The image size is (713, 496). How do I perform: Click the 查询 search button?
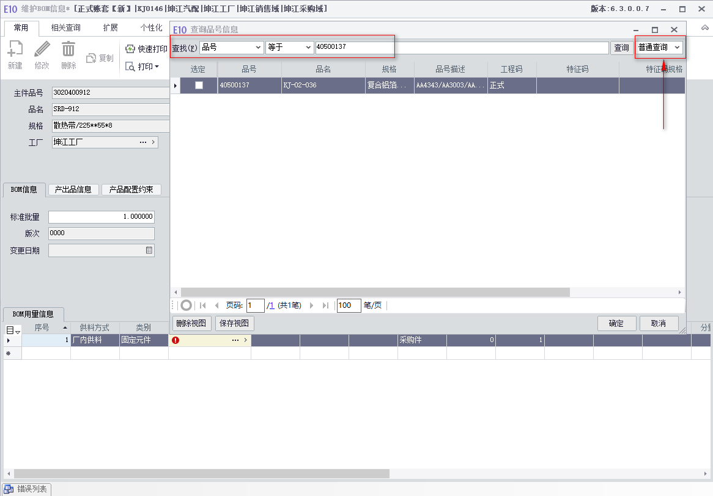point(621,48)
